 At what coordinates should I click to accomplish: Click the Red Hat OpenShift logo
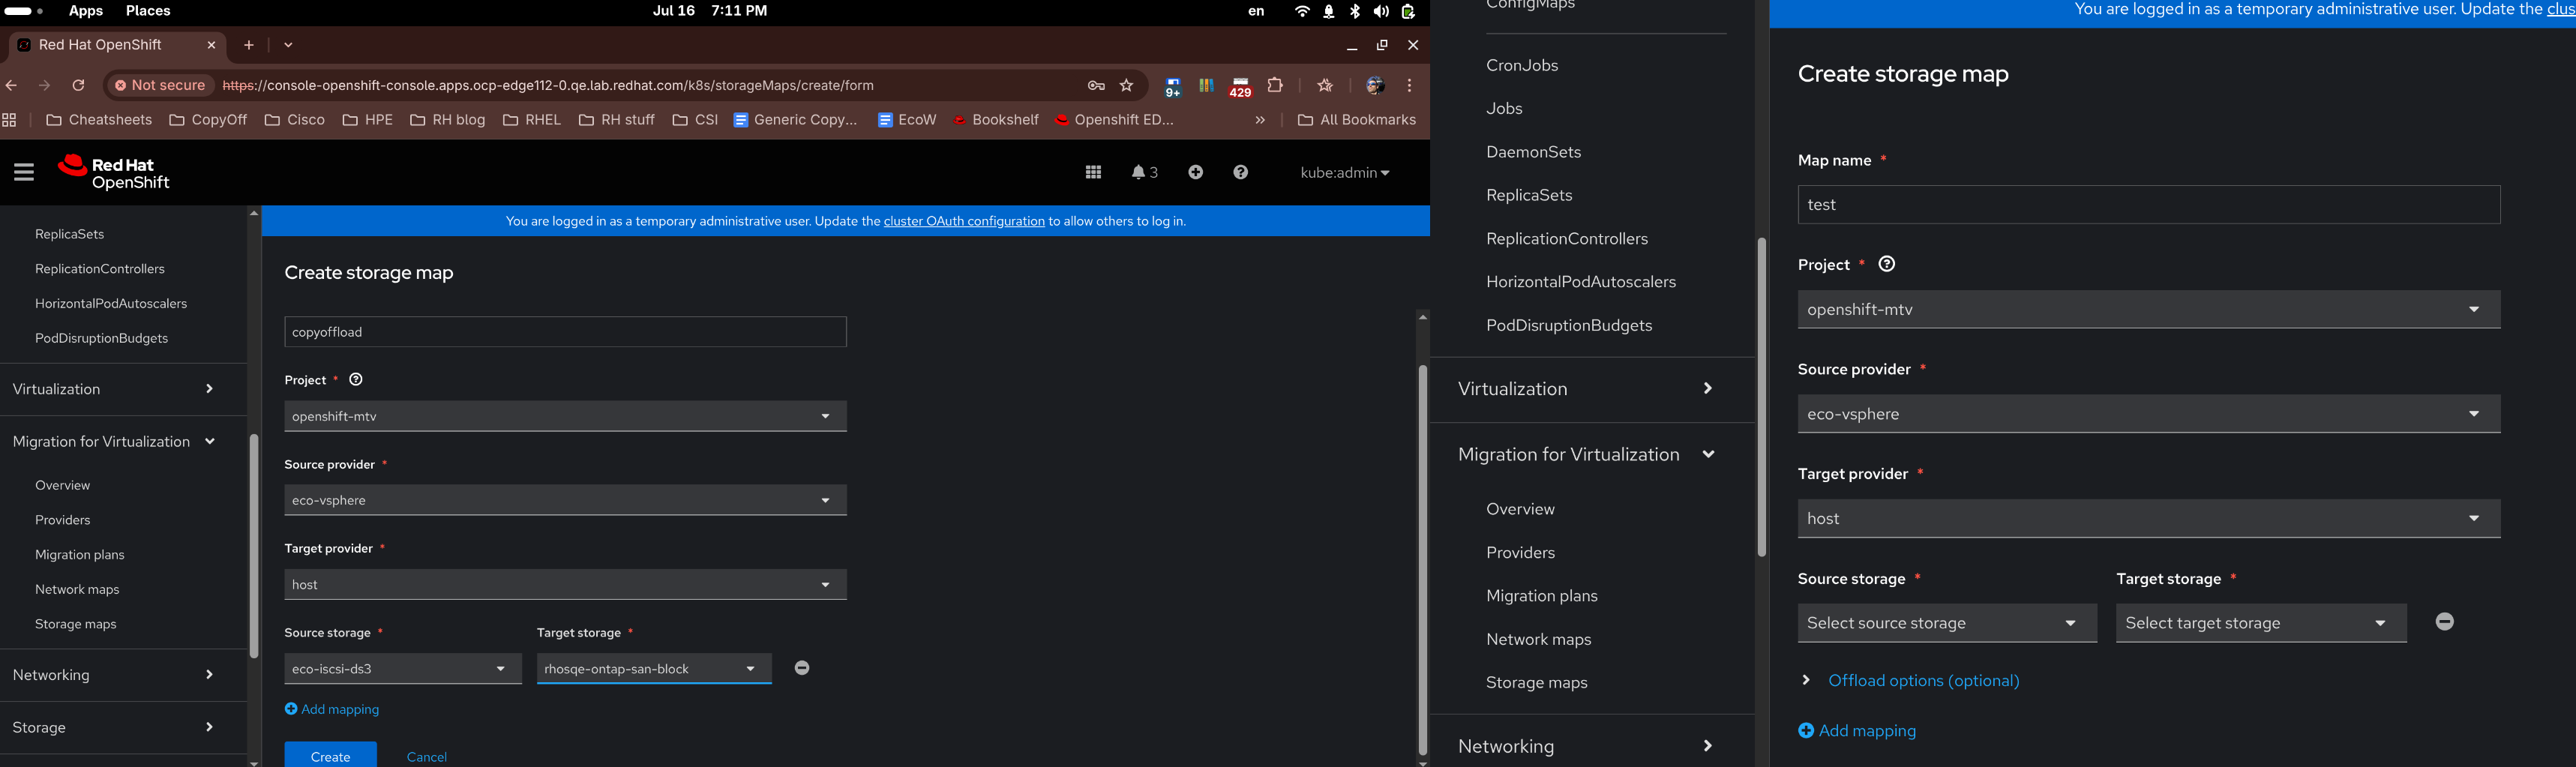[x=114, y=172]
